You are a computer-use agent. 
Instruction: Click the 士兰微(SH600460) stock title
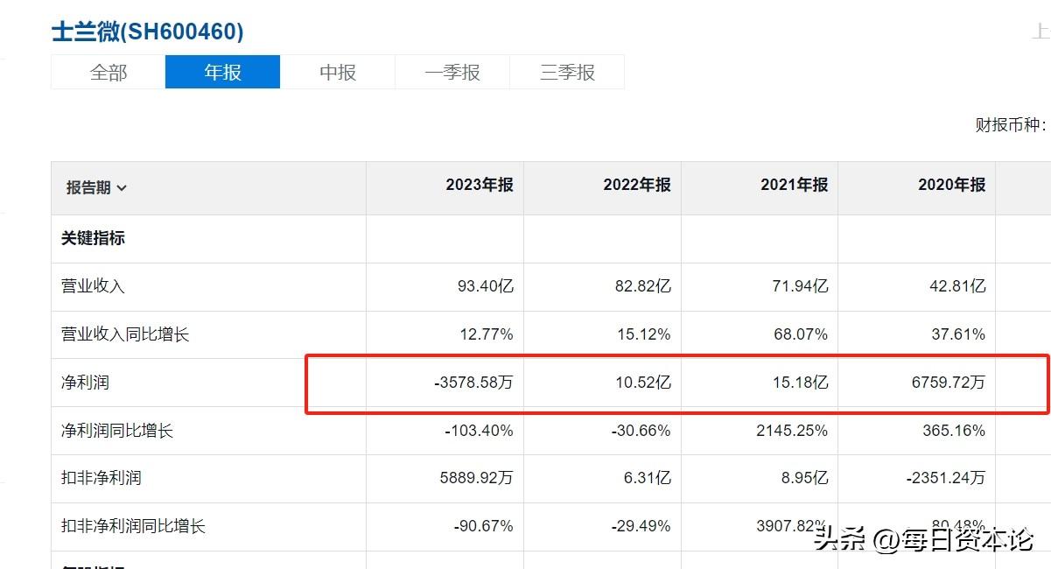pyautogui.click(x=148, y=32)
